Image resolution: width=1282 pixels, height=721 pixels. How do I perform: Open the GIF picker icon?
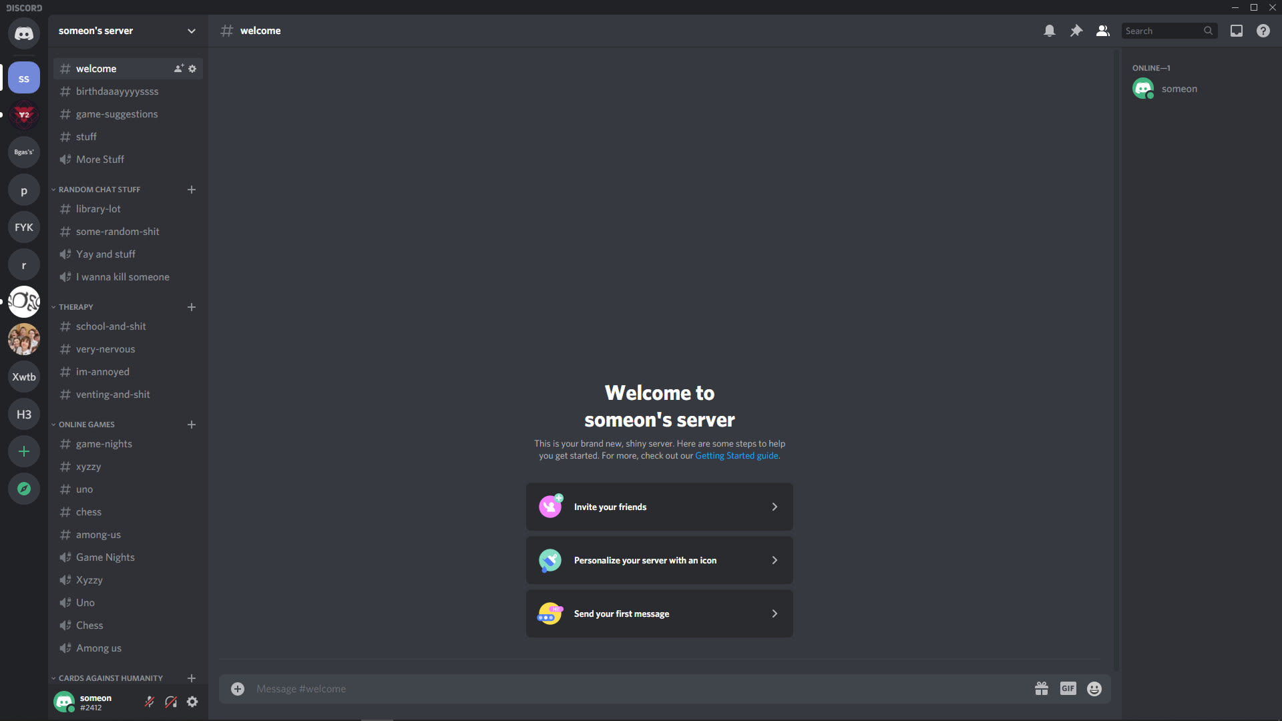pyautogui.click(x=1068, y=688)
